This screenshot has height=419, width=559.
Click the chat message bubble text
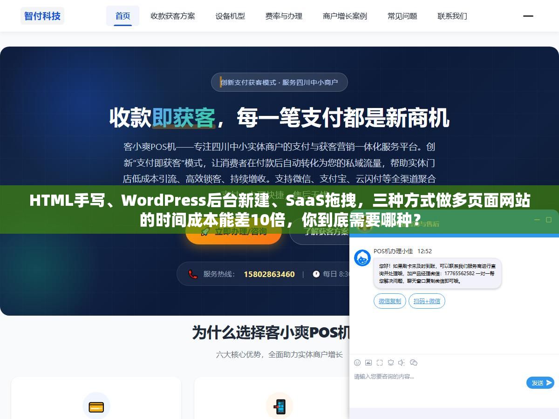pos(437,274)
